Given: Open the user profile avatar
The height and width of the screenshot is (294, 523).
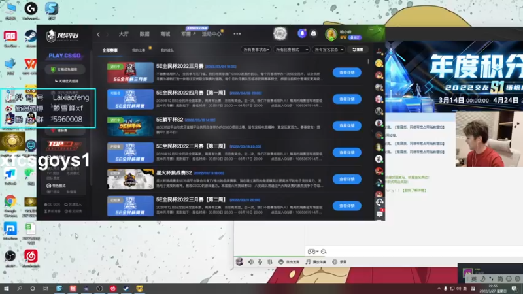Looking at the screenshot, I should point(331,35).
